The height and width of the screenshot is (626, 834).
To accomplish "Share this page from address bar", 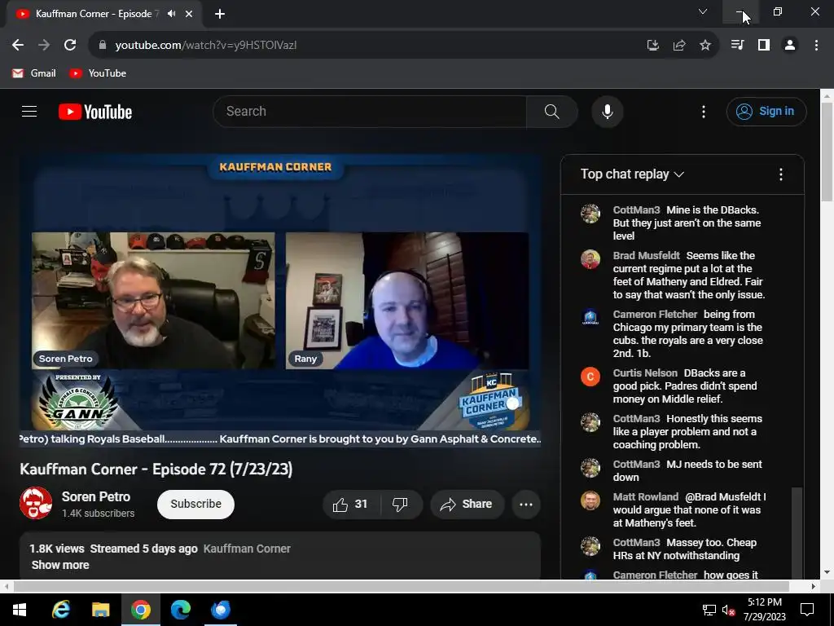I will click(x=679, y=46).
